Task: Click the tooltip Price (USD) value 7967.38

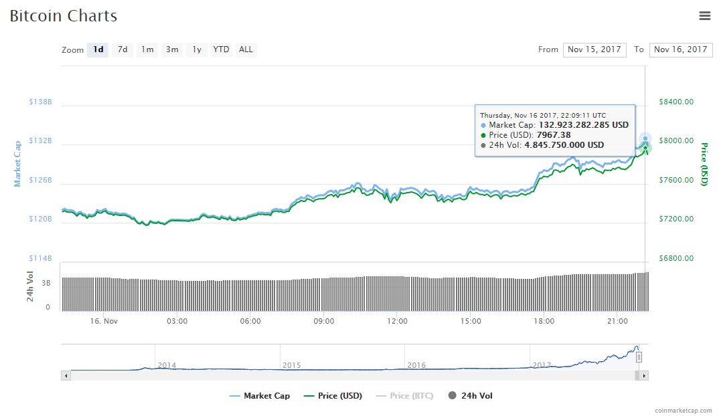Action: pos(554,134)
